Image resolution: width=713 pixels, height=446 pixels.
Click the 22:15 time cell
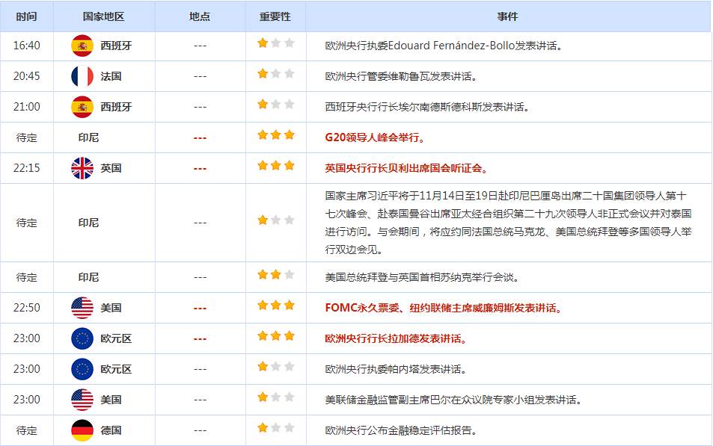(26, 168)
